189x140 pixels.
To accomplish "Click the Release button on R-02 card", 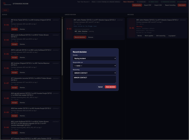I will pyautogui.click(x=91, y=37).
